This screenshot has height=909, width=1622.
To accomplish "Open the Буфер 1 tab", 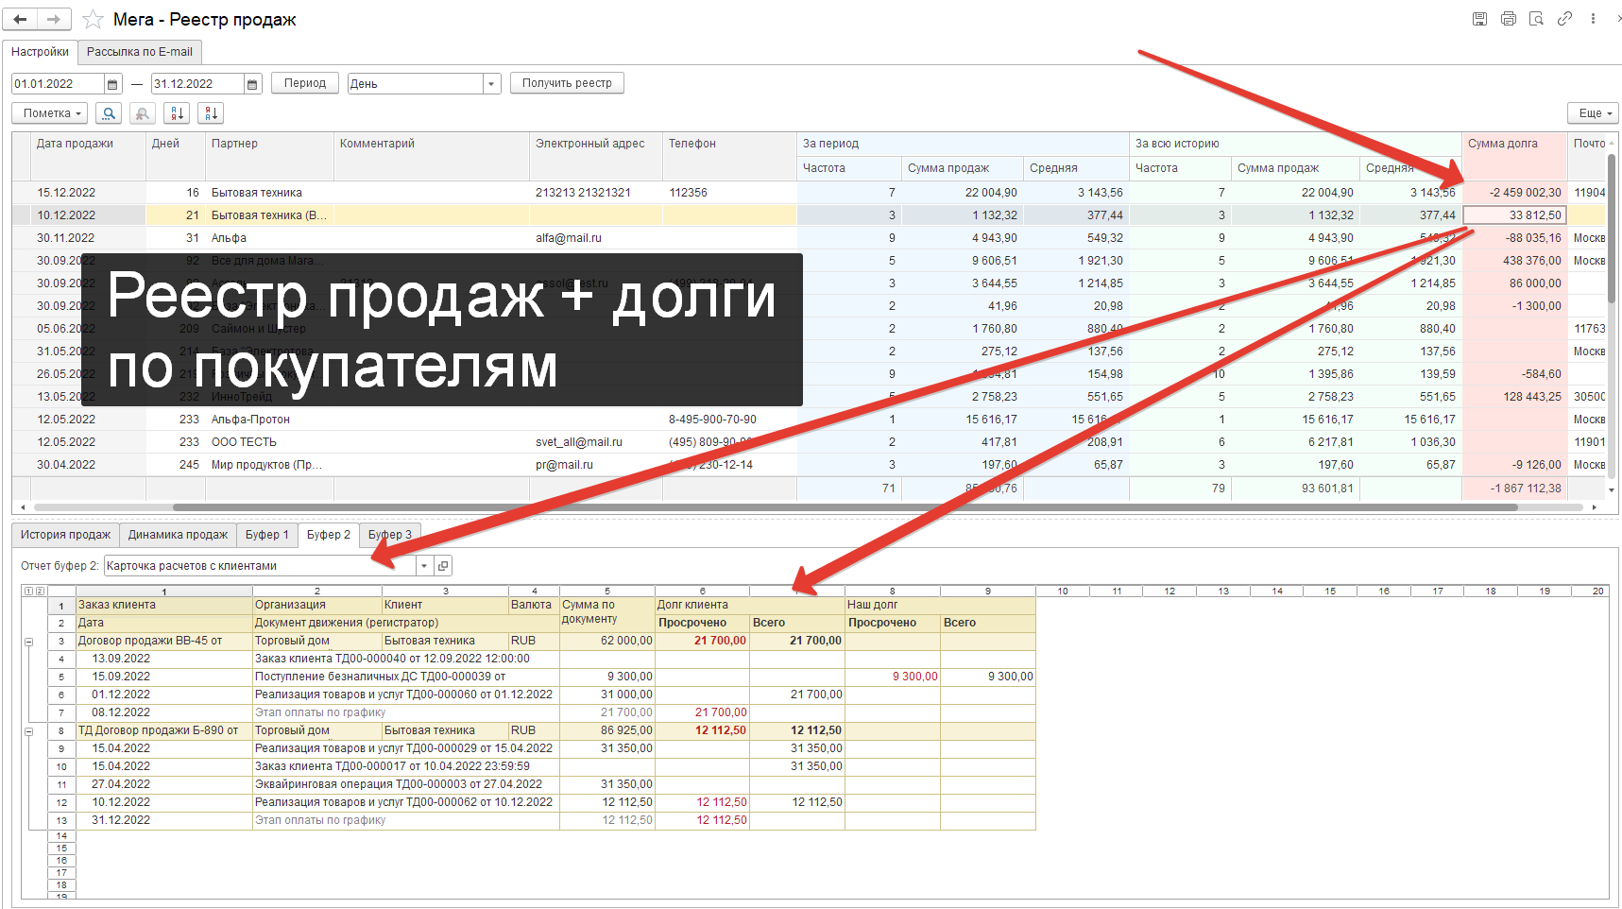I will (x=267, y=535).
